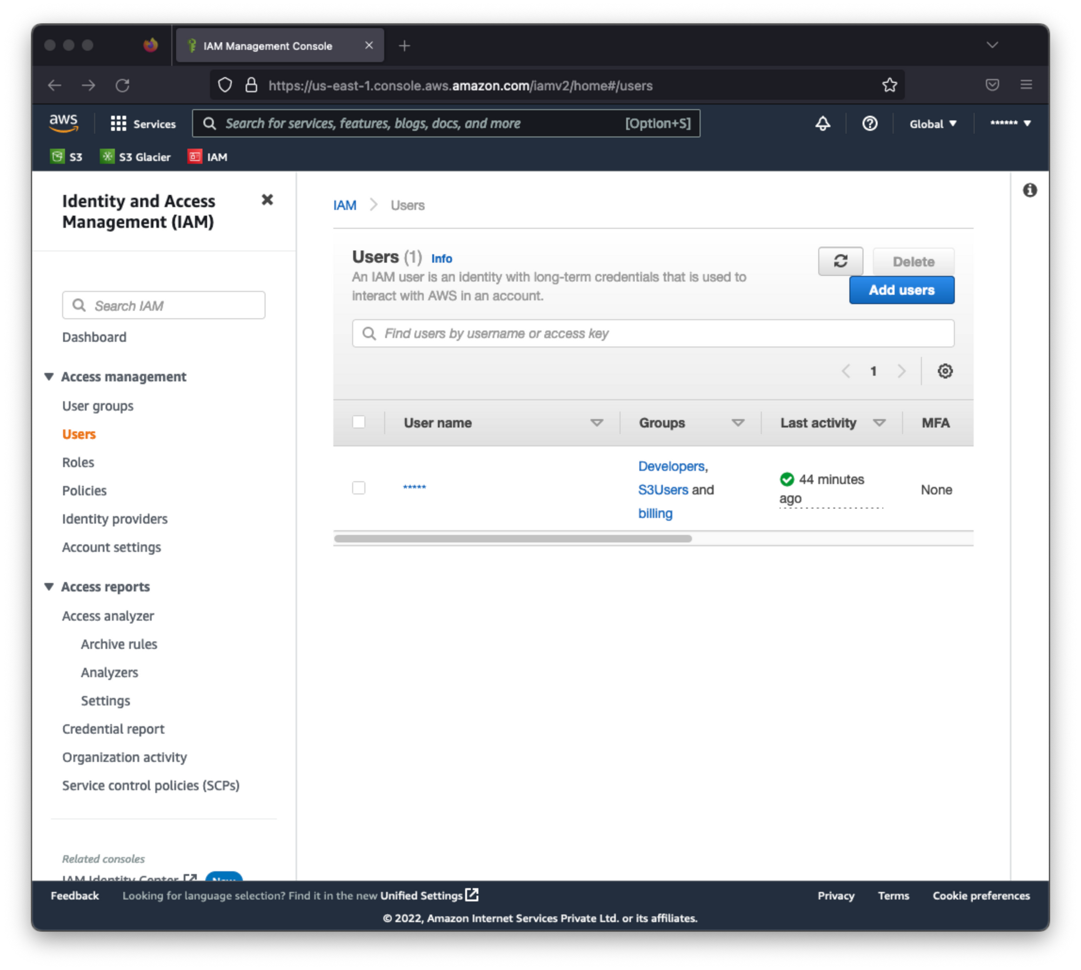1081x970 pixels.
Task: Open Account settings in sidebar
Action: (x=111, y=547)
